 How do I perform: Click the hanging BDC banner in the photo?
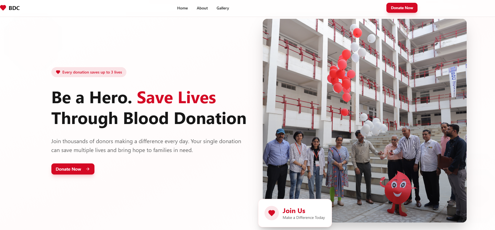point(453,82)
